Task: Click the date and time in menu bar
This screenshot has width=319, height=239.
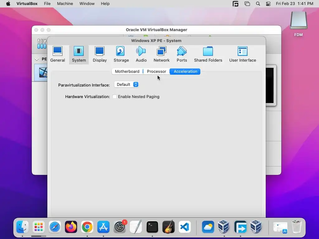Action: [294, 4]
